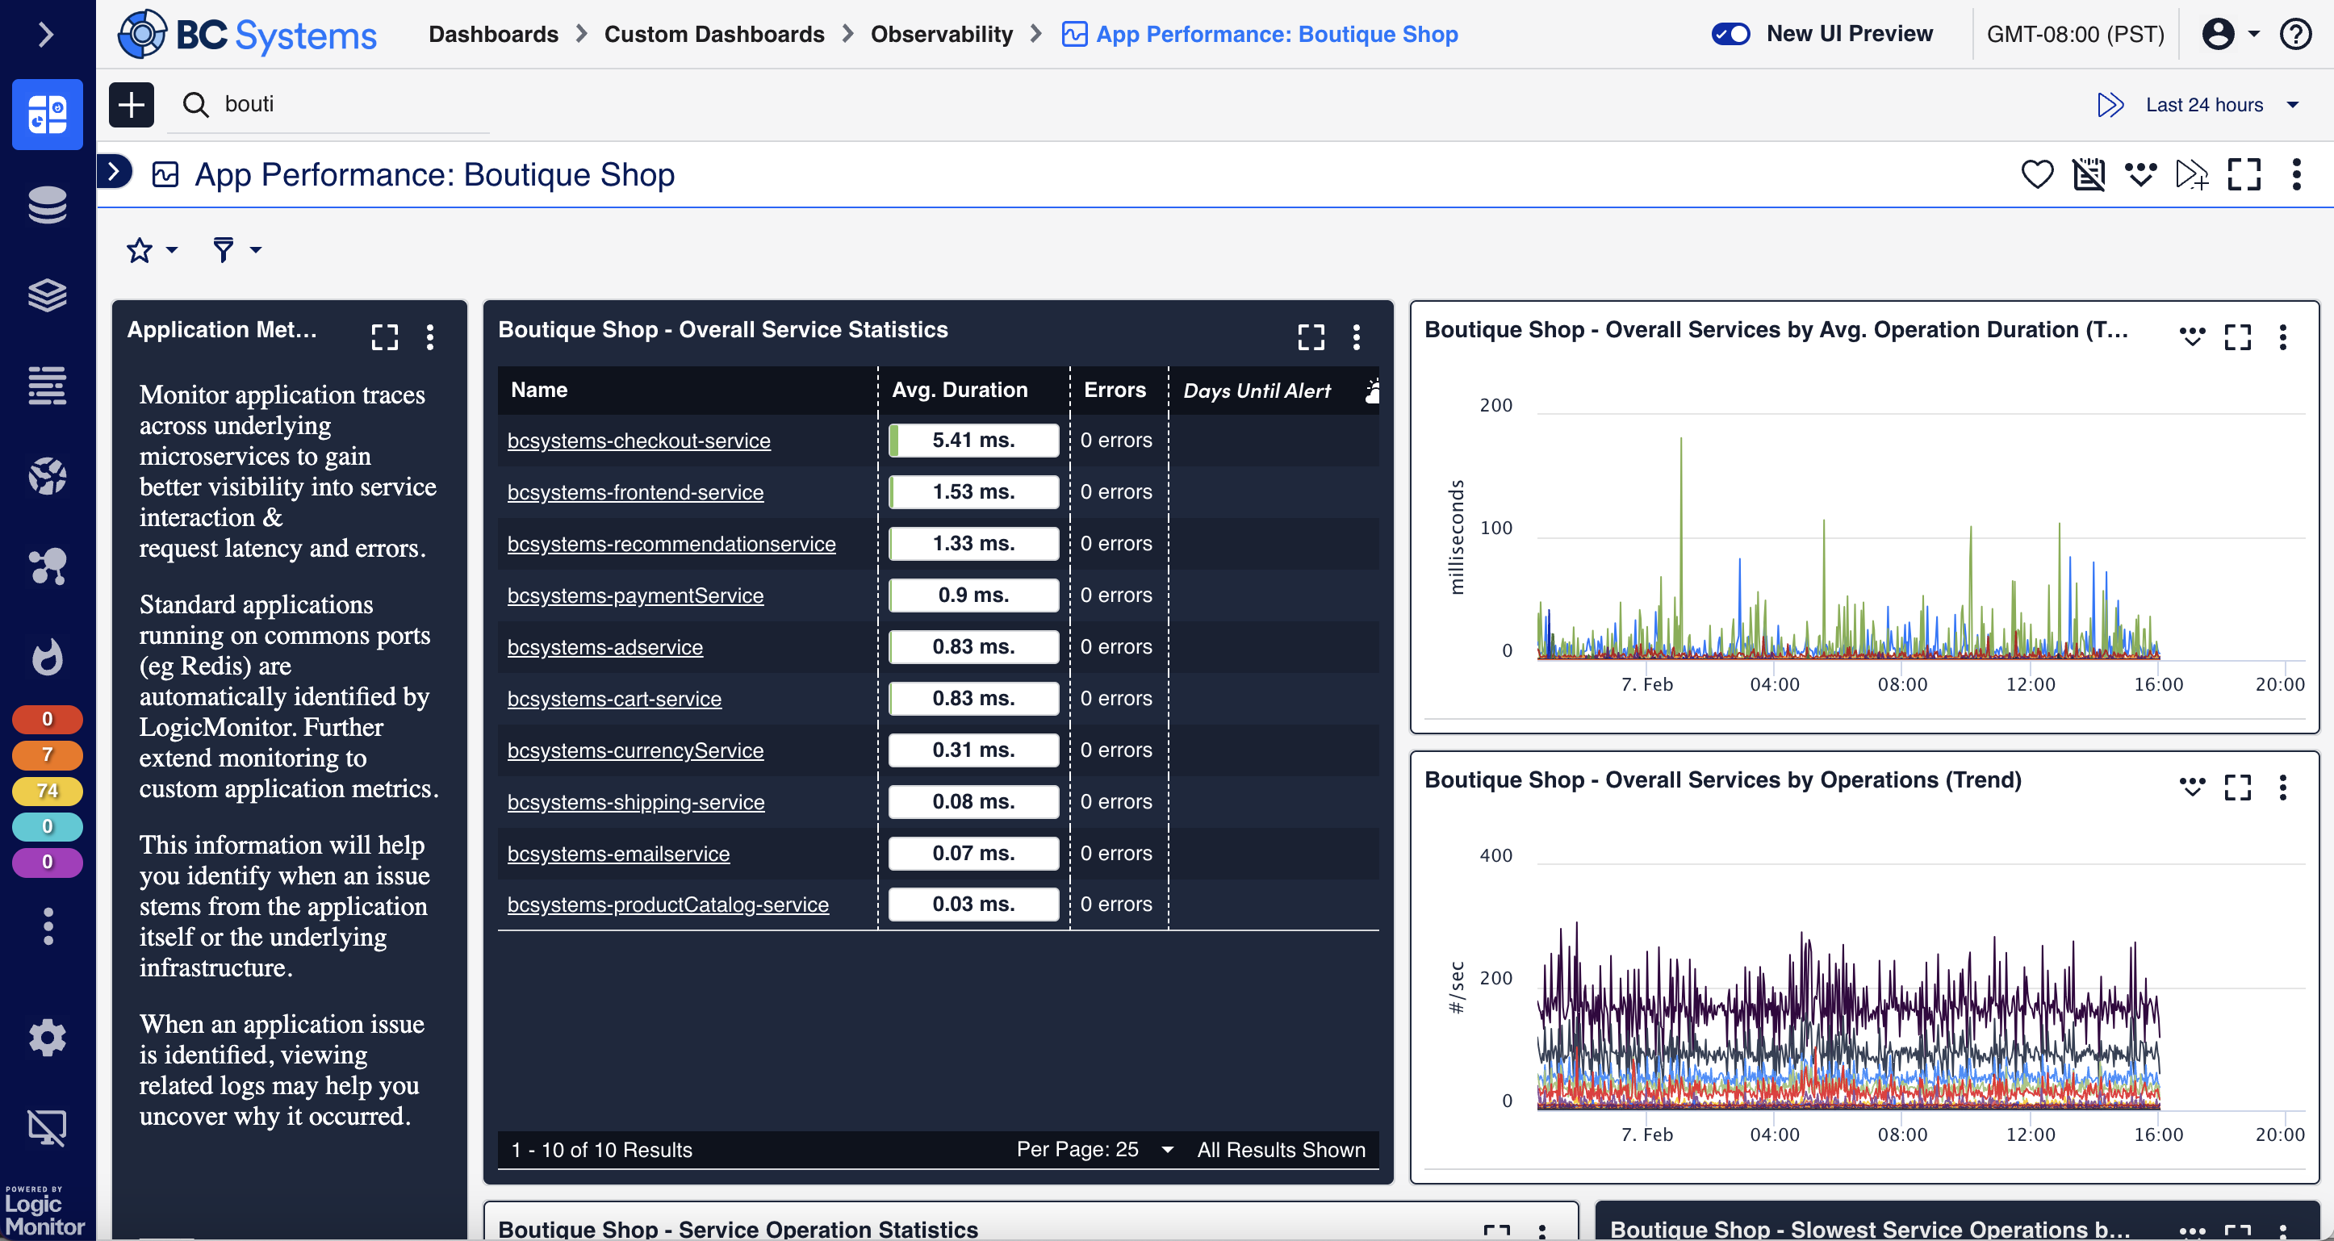Screen dimensions: 2334x1241
Task: Open Settings via the gear icon in sidebar
Action: [47, 1037]
